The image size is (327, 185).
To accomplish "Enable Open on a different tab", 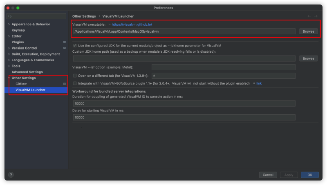I will [75, 76].
